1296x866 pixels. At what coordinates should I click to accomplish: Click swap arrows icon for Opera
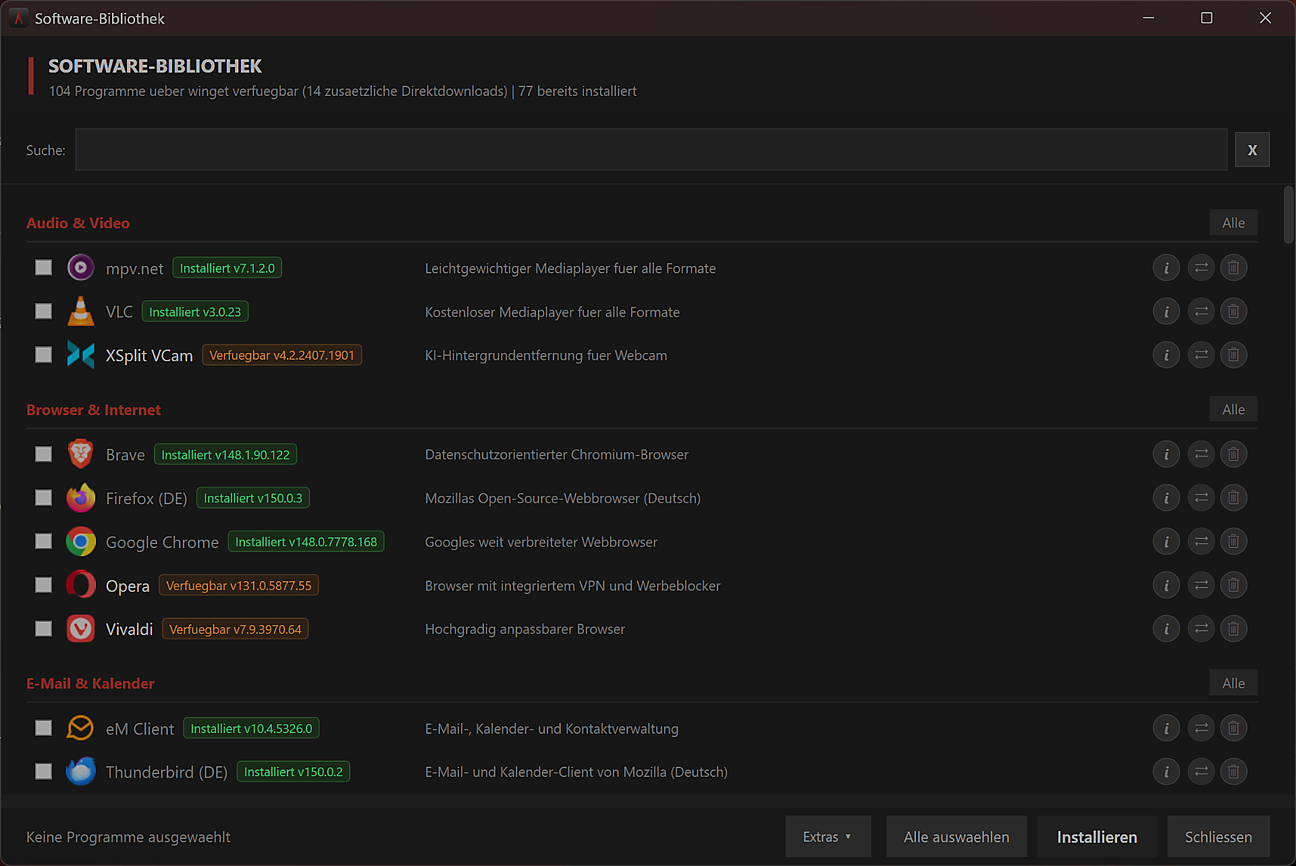tap(1201, 585)
